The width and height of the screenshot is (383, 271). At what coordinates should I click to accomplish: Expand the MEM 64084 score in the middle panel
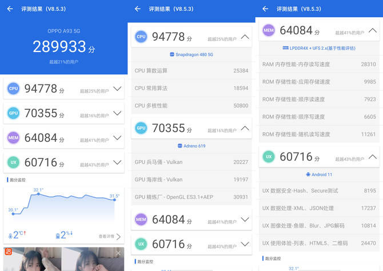[x=245, y=220]
